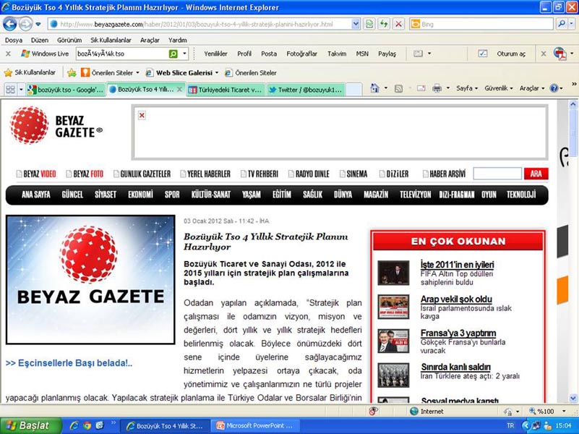
Task: Refresh the page using the green arrows icon
Action: coord(385,25)
